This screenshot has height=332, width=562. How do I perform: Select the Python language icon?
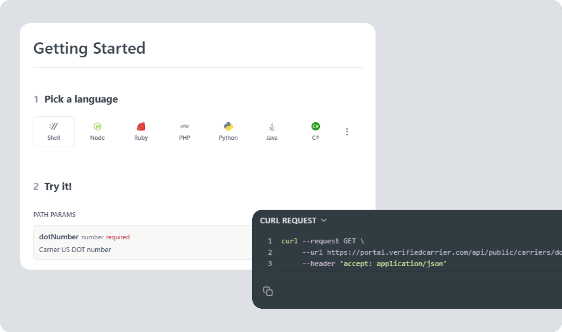[x=228, y=131]
